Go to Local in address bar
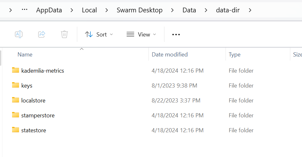Viewport: 302px width, 157px height. [x=89, y=10]
